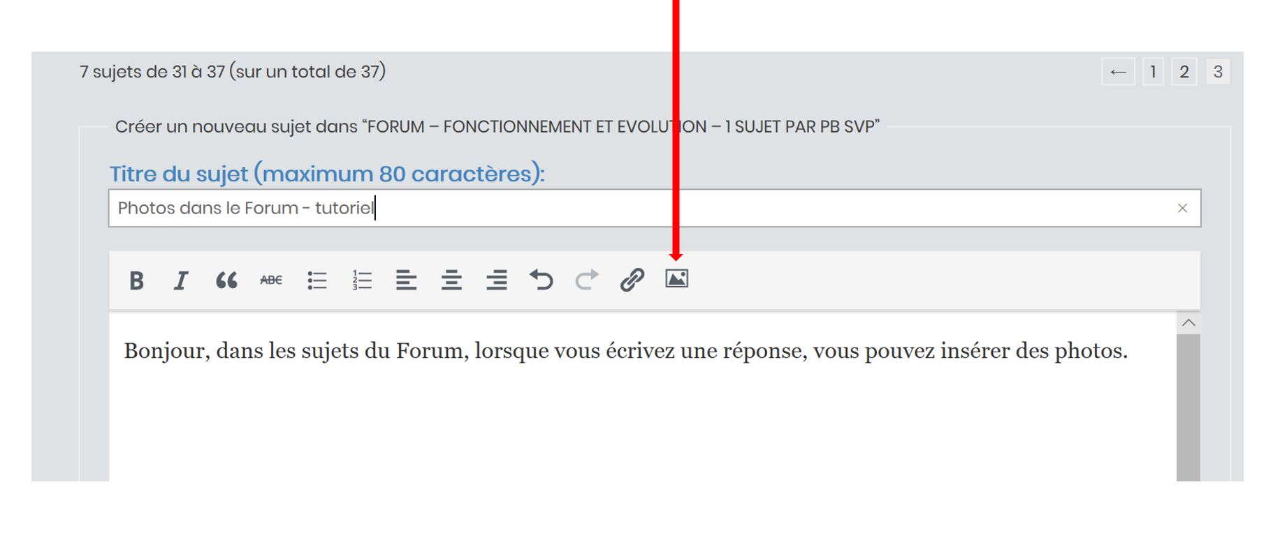
Task: Insert a blockquote with quote icon
Action: (226, 280)
